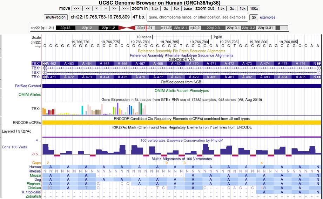Open the examples link

pyautogui.click(x=268, y=17)
